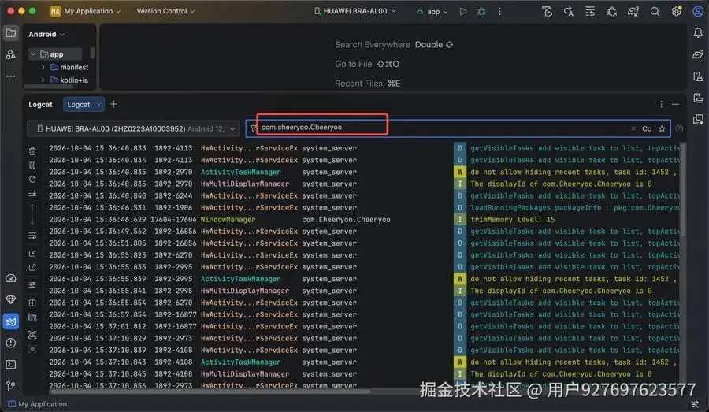Toggle favorite star for the logcat filter
Image resolution: width=709 pixels, height=412 pixels.
[x=662, y=129]
